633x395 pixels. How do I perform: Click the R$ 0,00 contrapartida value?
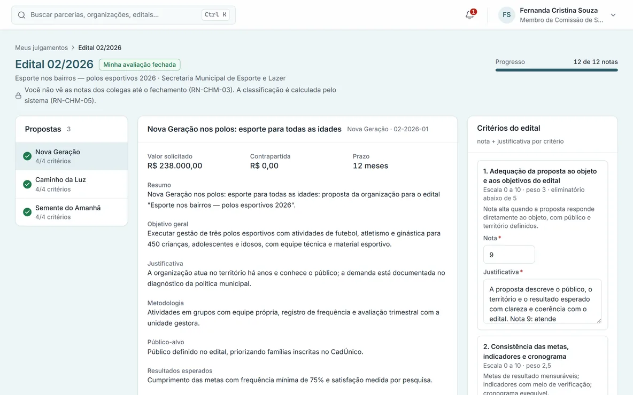(x=265, y=165)
